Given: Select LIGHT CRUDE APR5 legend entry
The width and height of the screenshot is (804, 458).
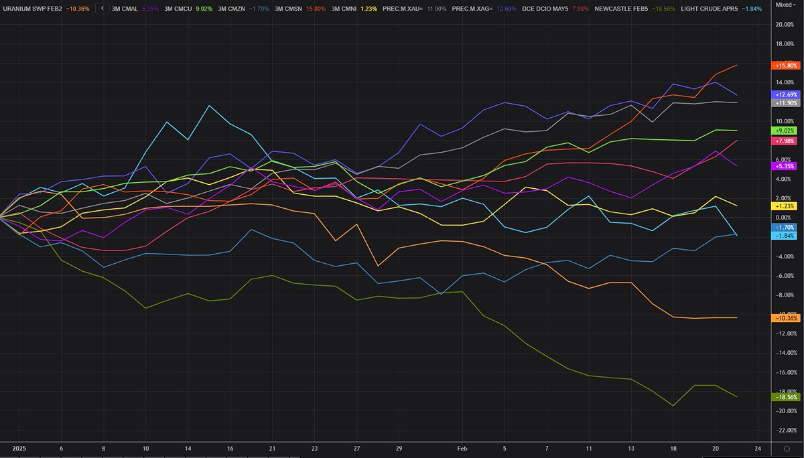Looking at the screenshot, I should pos(711,9).
